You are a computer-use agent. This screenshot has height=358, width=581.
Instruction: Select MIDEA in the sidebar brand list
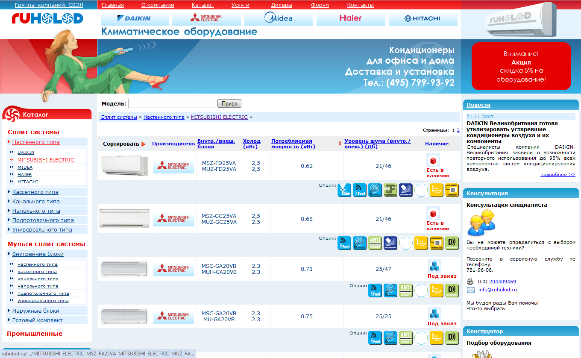click(x=25, y=167)
